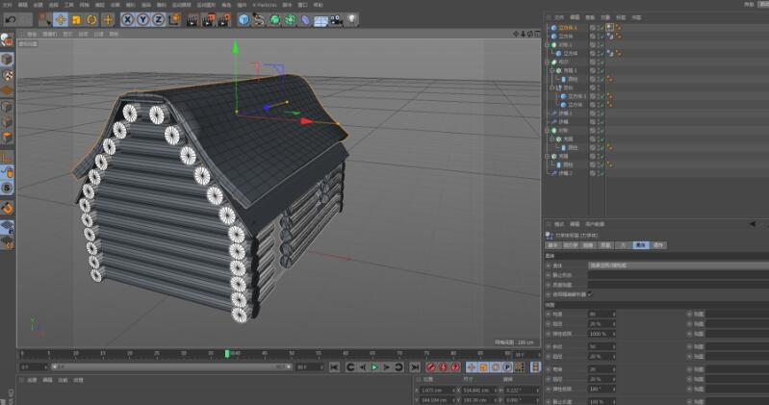Open the Light object icon
The image size is (769, 405).
[x=351, y=19]
